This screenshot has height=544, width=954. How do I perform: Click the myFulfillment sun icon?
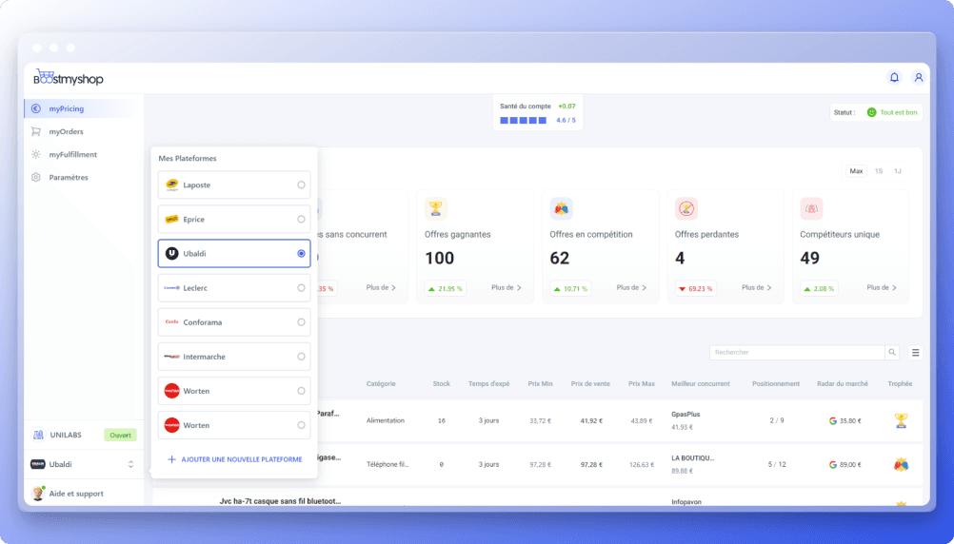click(x=36, y=154)
